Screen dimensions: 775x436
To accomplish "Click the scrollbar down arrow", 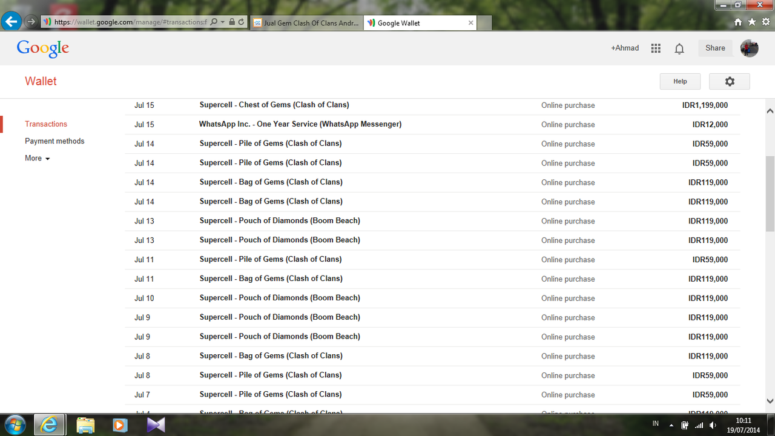I will 770,401.
